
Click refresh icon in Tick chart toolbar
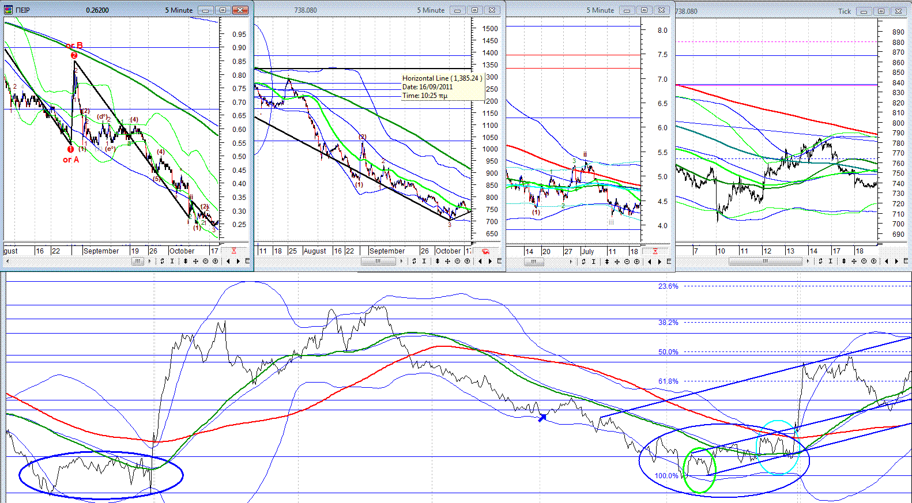[x=820, y=261]
